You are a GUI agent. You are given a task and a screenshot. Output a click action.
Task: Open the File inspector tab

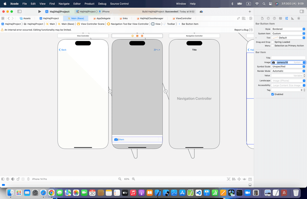262,18
